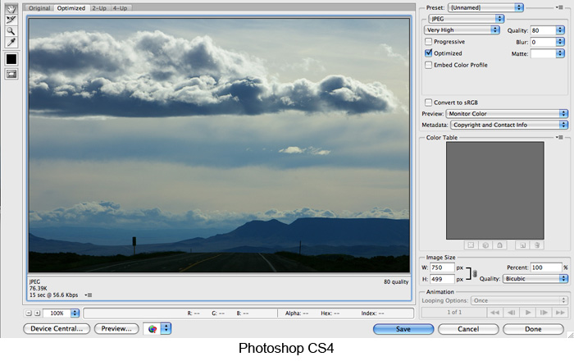Uncheck the Optimized checkbox
The width and height of the screenshot is (574, 361).
point(429,53)
